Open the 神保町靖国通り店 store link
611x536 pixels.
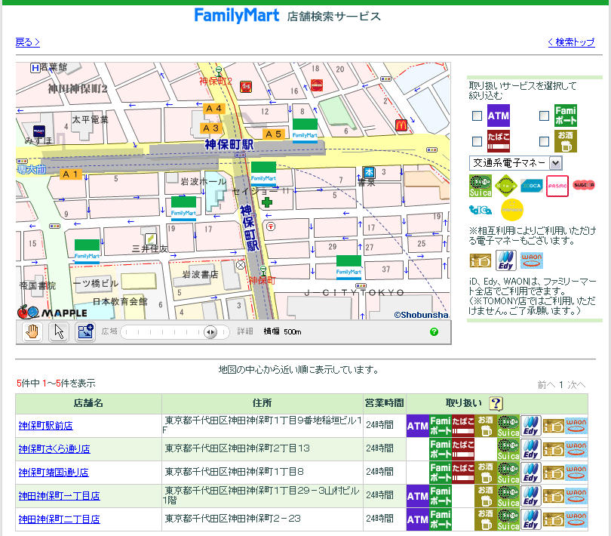coord(54,473)
